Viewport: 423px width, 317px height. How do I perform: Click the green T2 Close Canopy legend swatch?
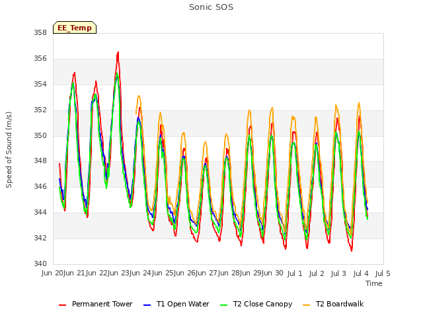click(x=223, y=305)
